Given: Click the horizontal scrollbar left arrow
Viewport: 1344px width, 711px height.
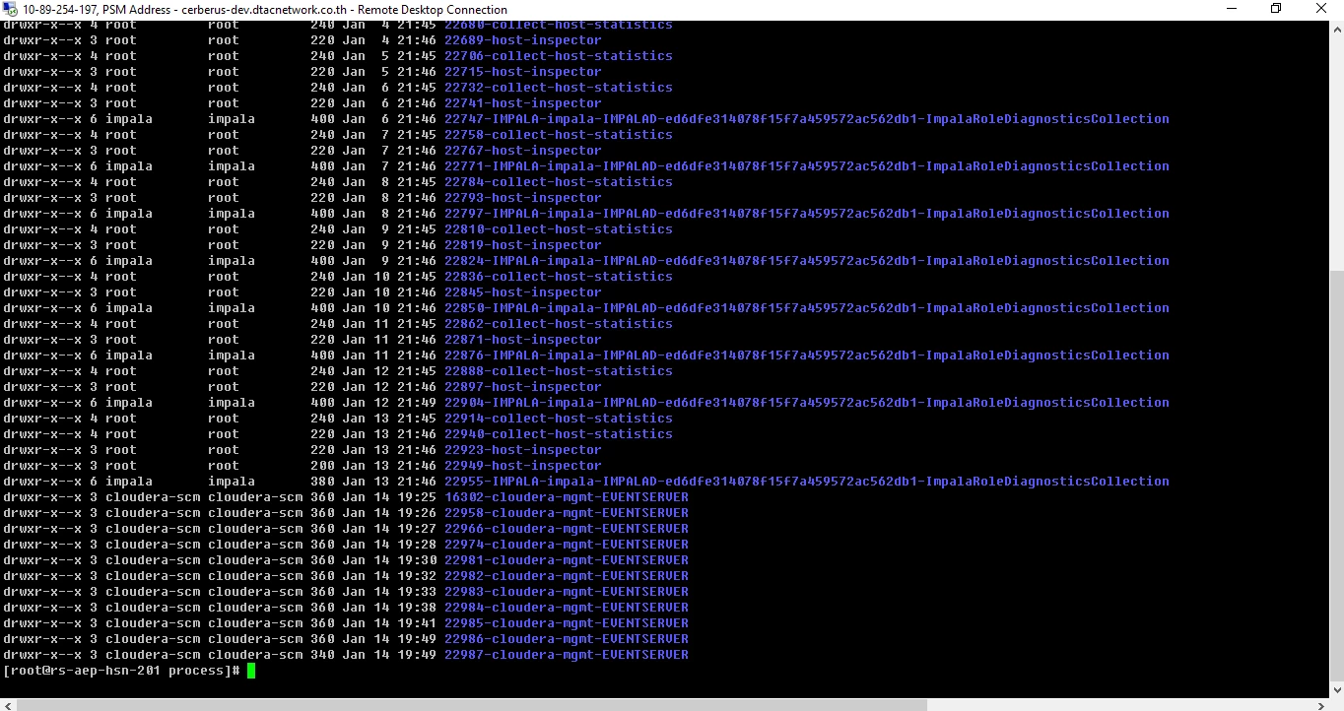Looking at the screenshot, I should 8,704.
